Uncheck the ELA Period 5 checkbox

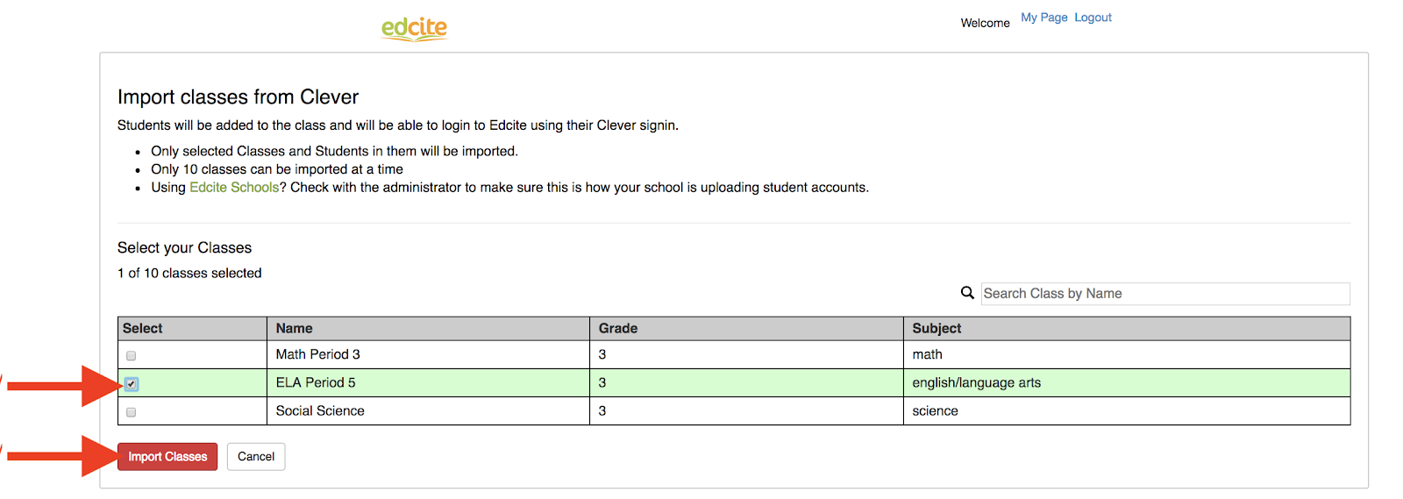[132, 384]
